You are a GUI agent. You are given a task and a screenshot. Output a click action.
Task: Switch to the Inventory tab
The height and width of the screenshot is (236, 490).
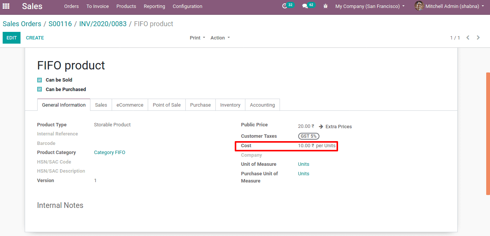click(x=230, y=105)
